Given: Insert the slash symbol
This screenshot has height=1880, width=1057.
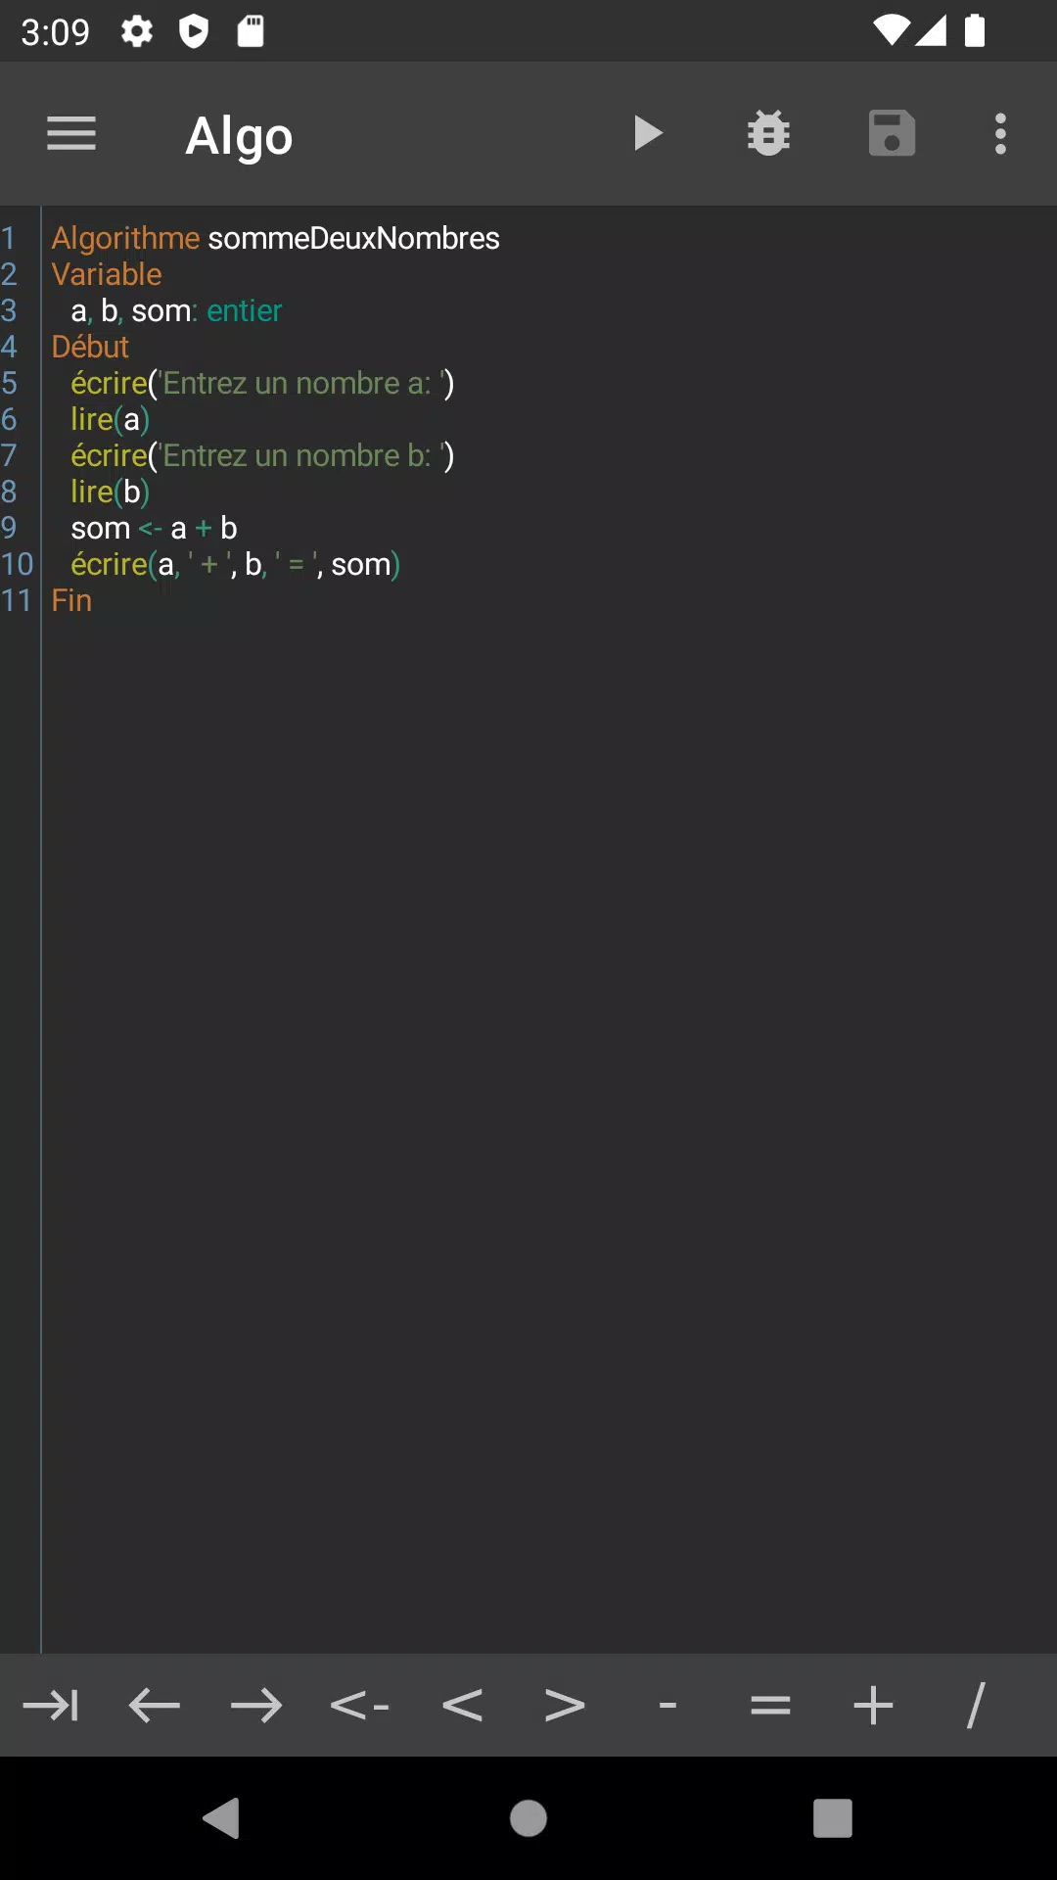Looking at the screenshot, I should pyautogui.click(x=976, y=1706).
